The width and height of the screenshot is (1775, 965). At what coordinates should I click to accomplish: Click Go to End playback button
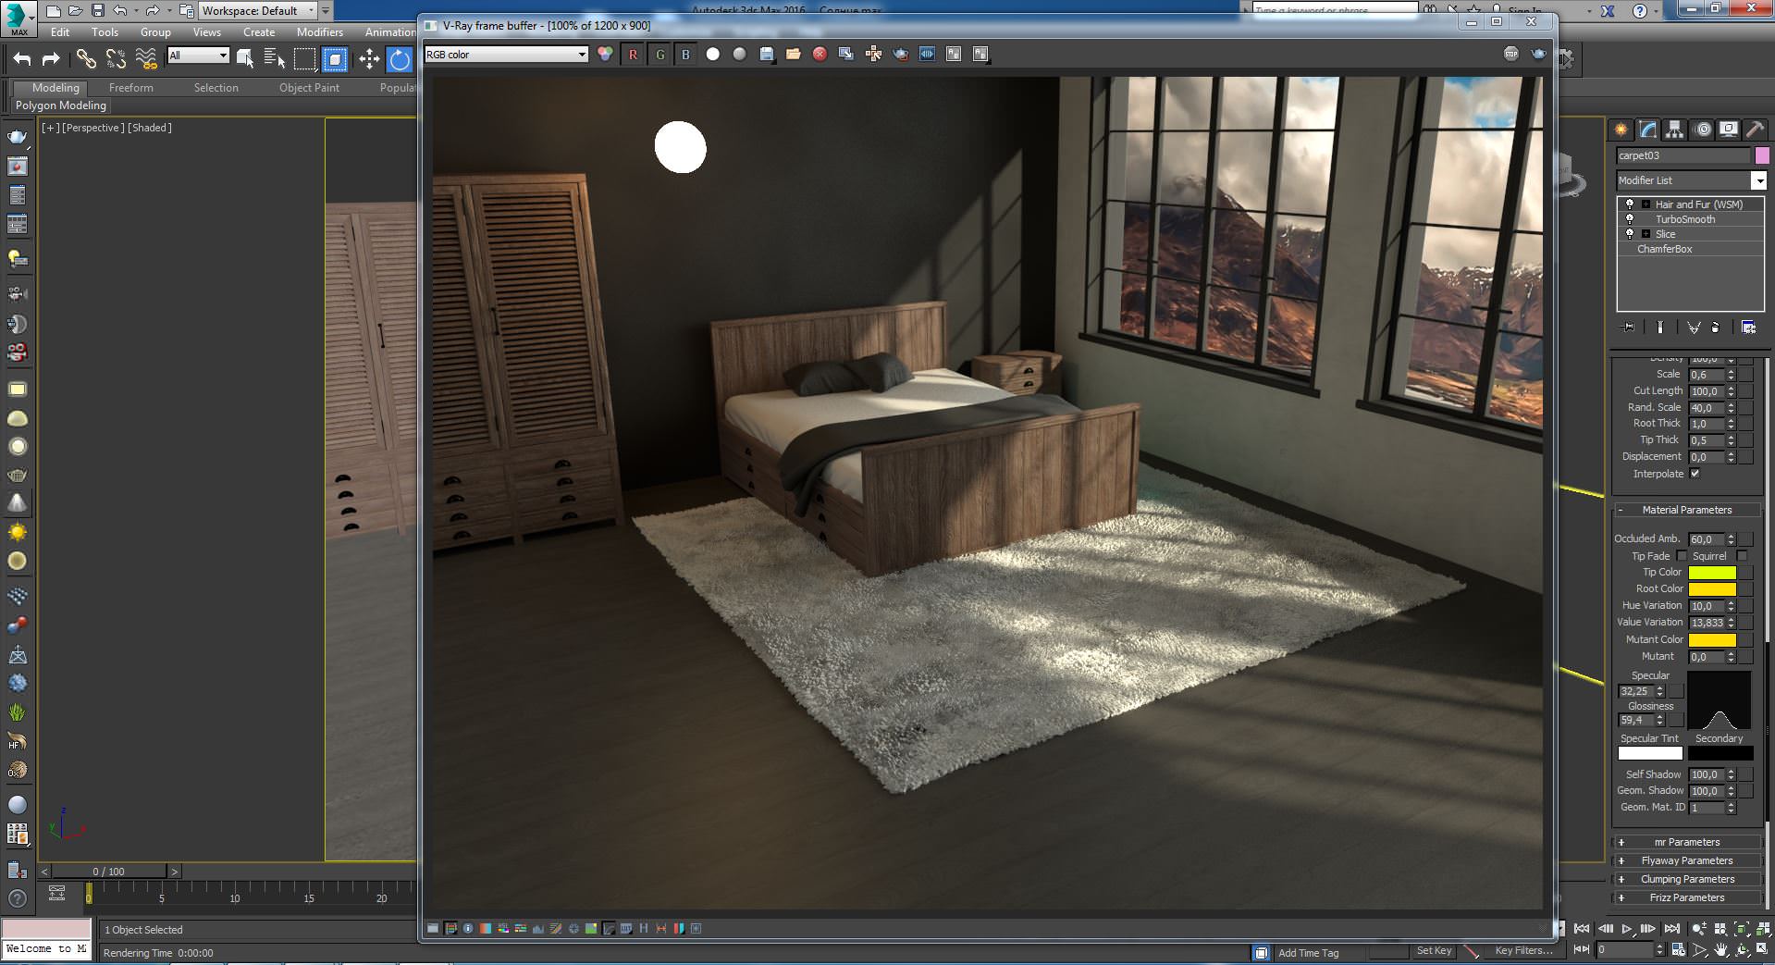pos(1671,929)
